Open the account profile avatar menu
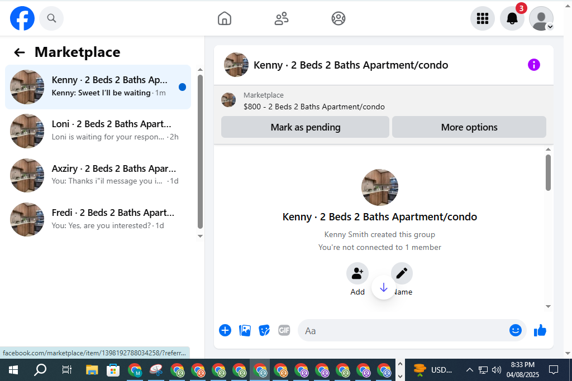572x381 pixels. tap(541, 18)
